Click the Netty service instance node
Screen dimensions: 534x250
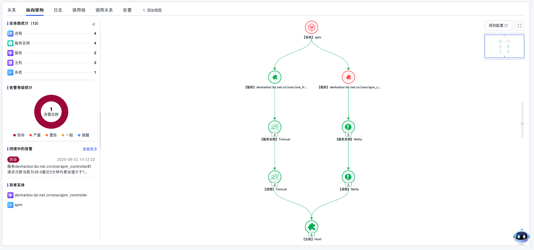[x=348, y=127]
